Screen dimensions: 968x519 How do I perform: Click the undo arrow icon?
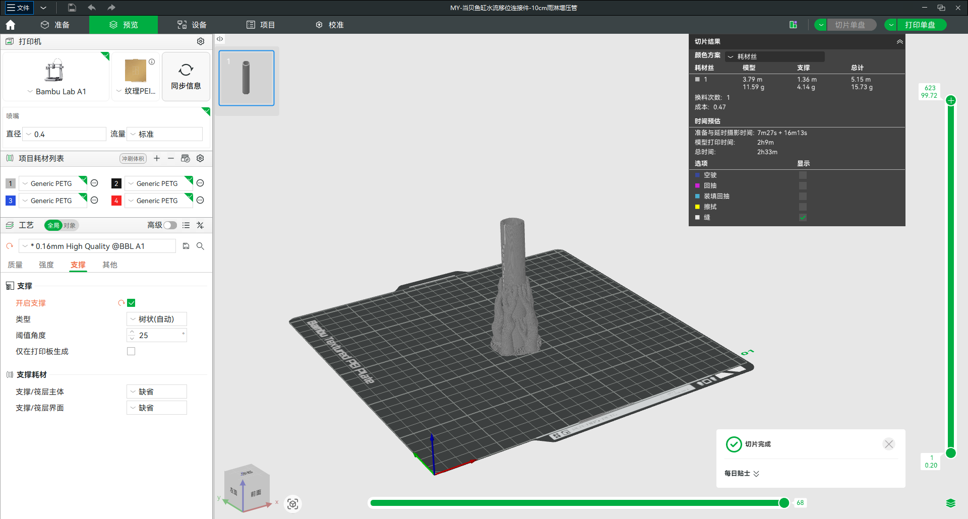pyautogui.click(x=92, y=8)
